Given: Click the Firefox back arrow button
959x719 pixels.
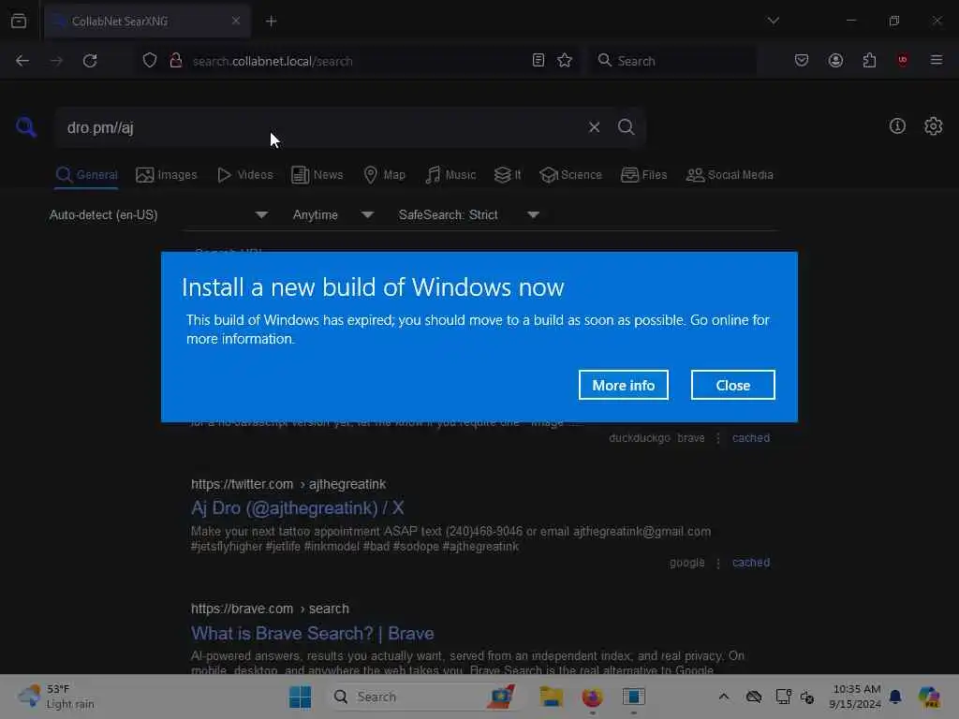Looking at the screenshot, I should pyautogui.click(x=22, y=61).
